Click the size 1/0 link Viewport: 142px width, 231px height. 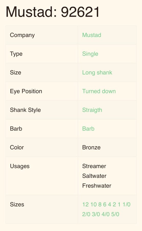(x=127, y=205)
